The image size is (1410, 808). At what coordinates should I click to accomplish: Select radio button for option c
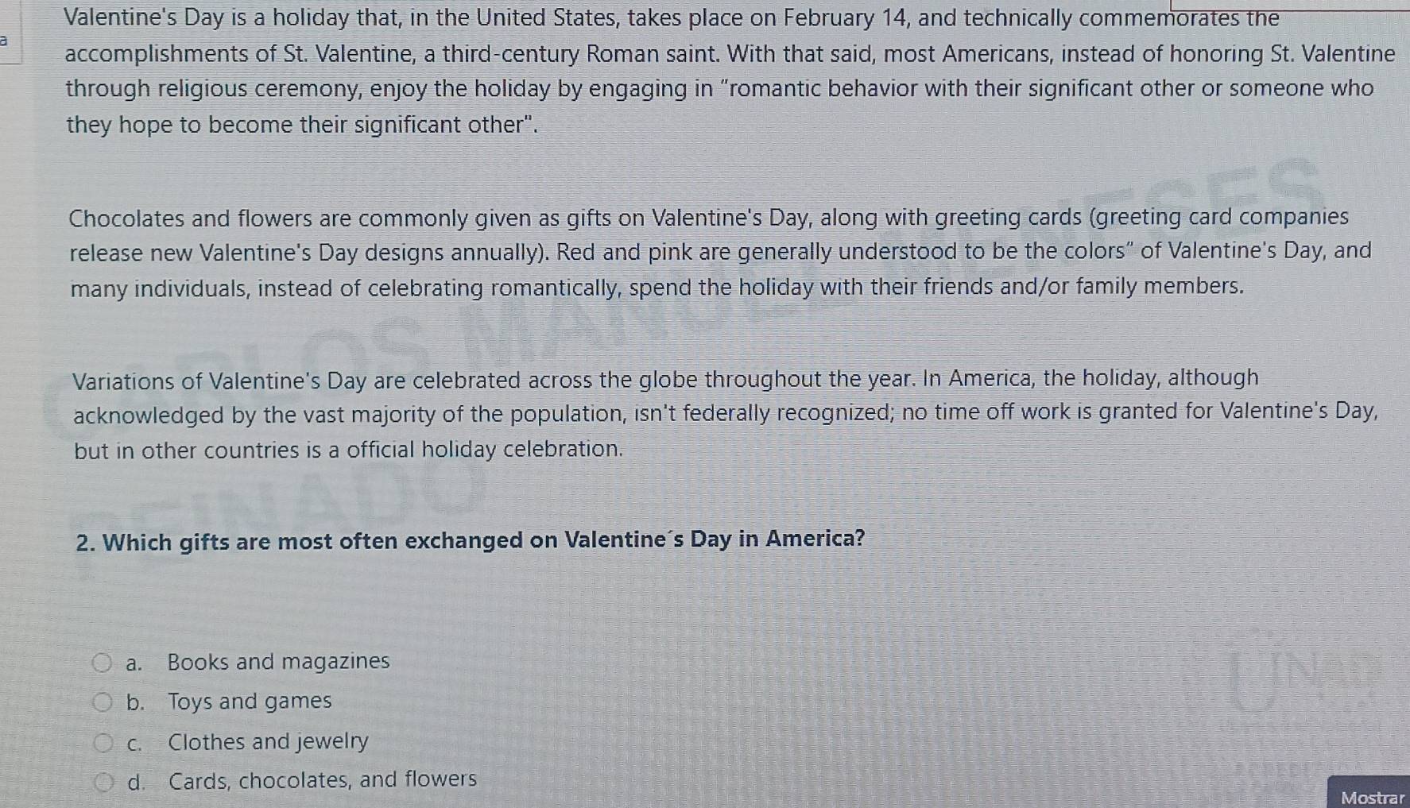pyautogui.click(x=103, y=743)
